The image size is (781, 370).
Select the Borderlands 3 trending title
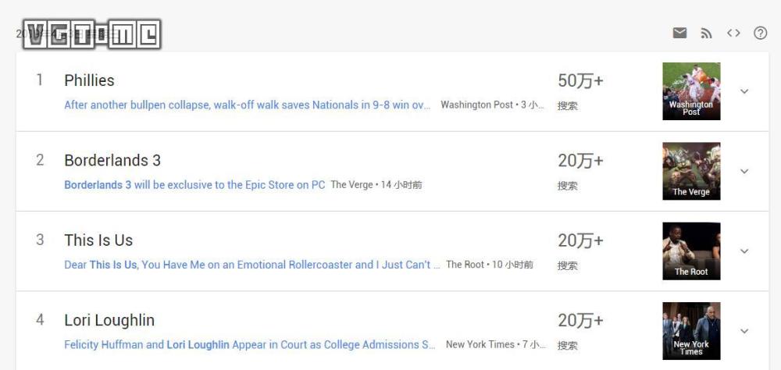click(x=112, y=160)
